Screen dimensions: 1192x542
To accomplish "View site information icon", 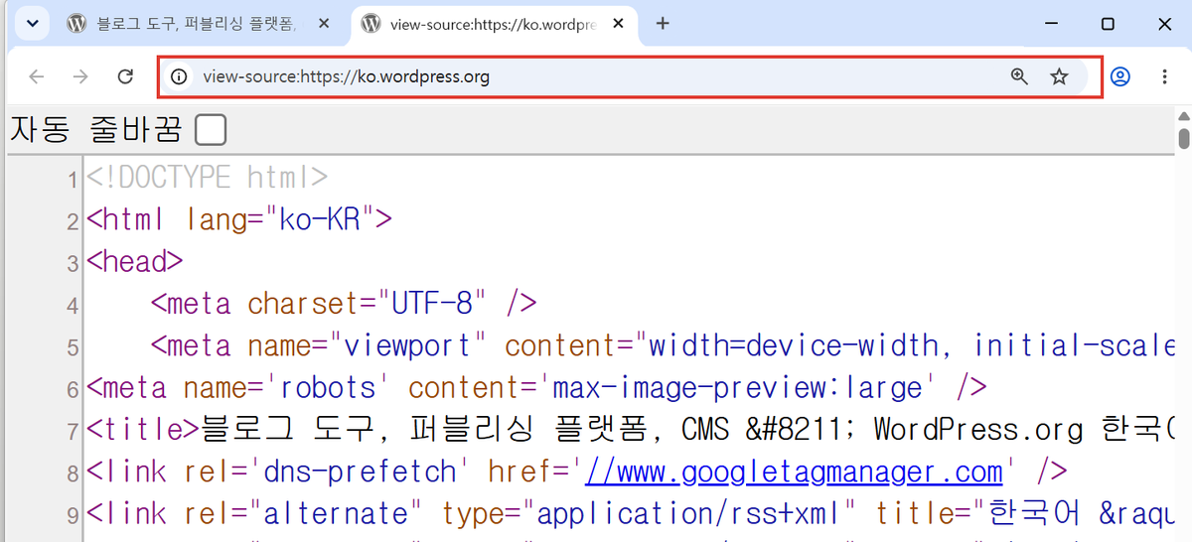I will [x=179, y=76].
